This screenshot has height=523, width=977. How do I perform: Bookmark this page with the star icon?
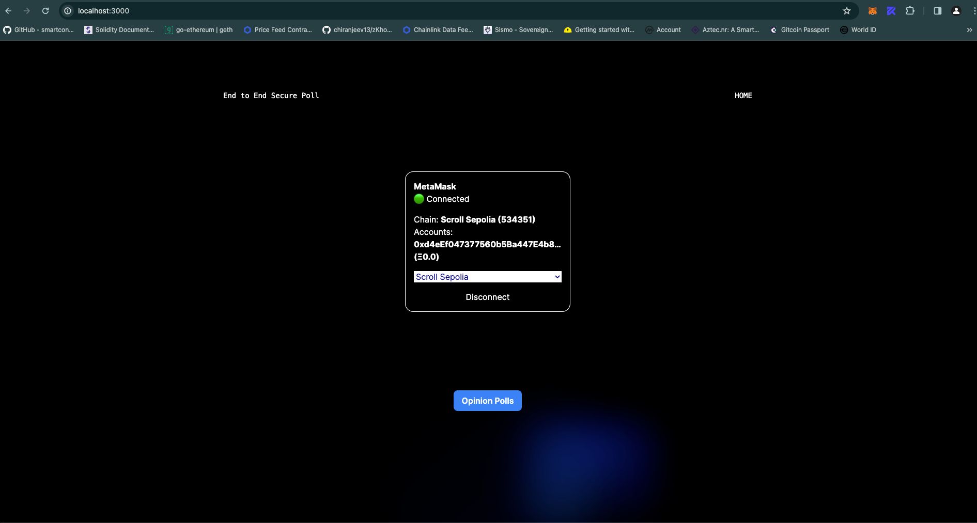pyautogui.click(x=847, y=10)
